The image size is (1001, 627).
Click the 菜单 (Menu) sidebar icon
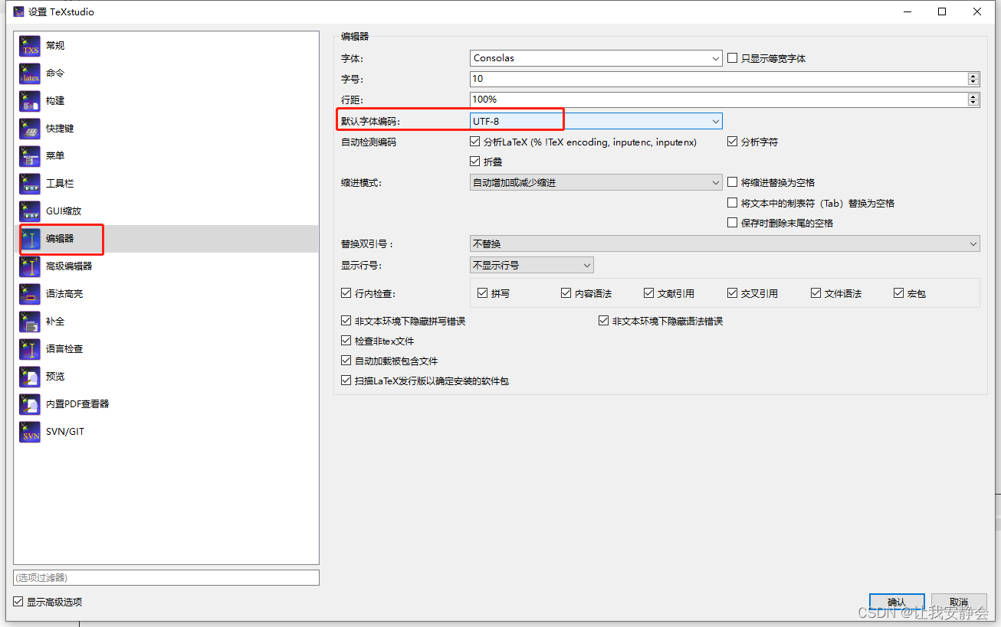pos(30,156)
